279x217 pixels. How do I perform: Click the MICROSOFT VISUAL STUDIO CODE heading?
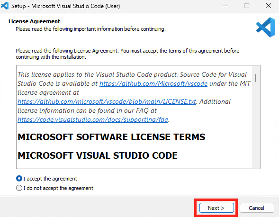[98, 155]
